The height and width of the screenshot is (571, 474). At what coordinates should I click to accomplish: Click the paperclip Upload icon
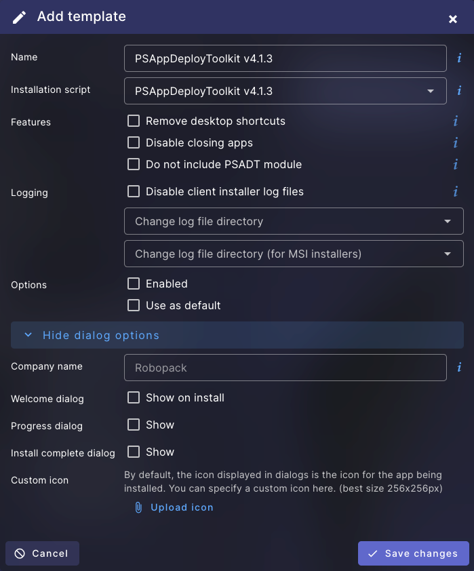(138, 507)
